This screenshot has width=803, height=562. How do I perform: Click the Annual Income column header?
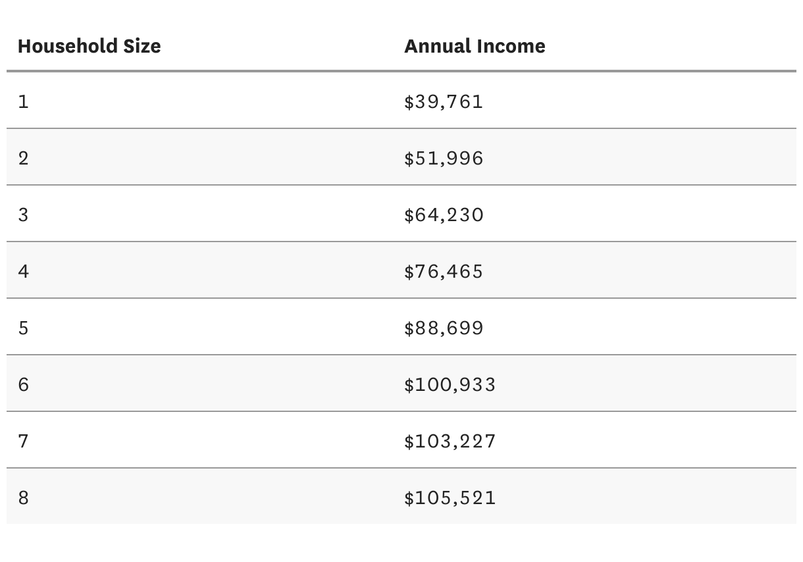pos(475,46)
